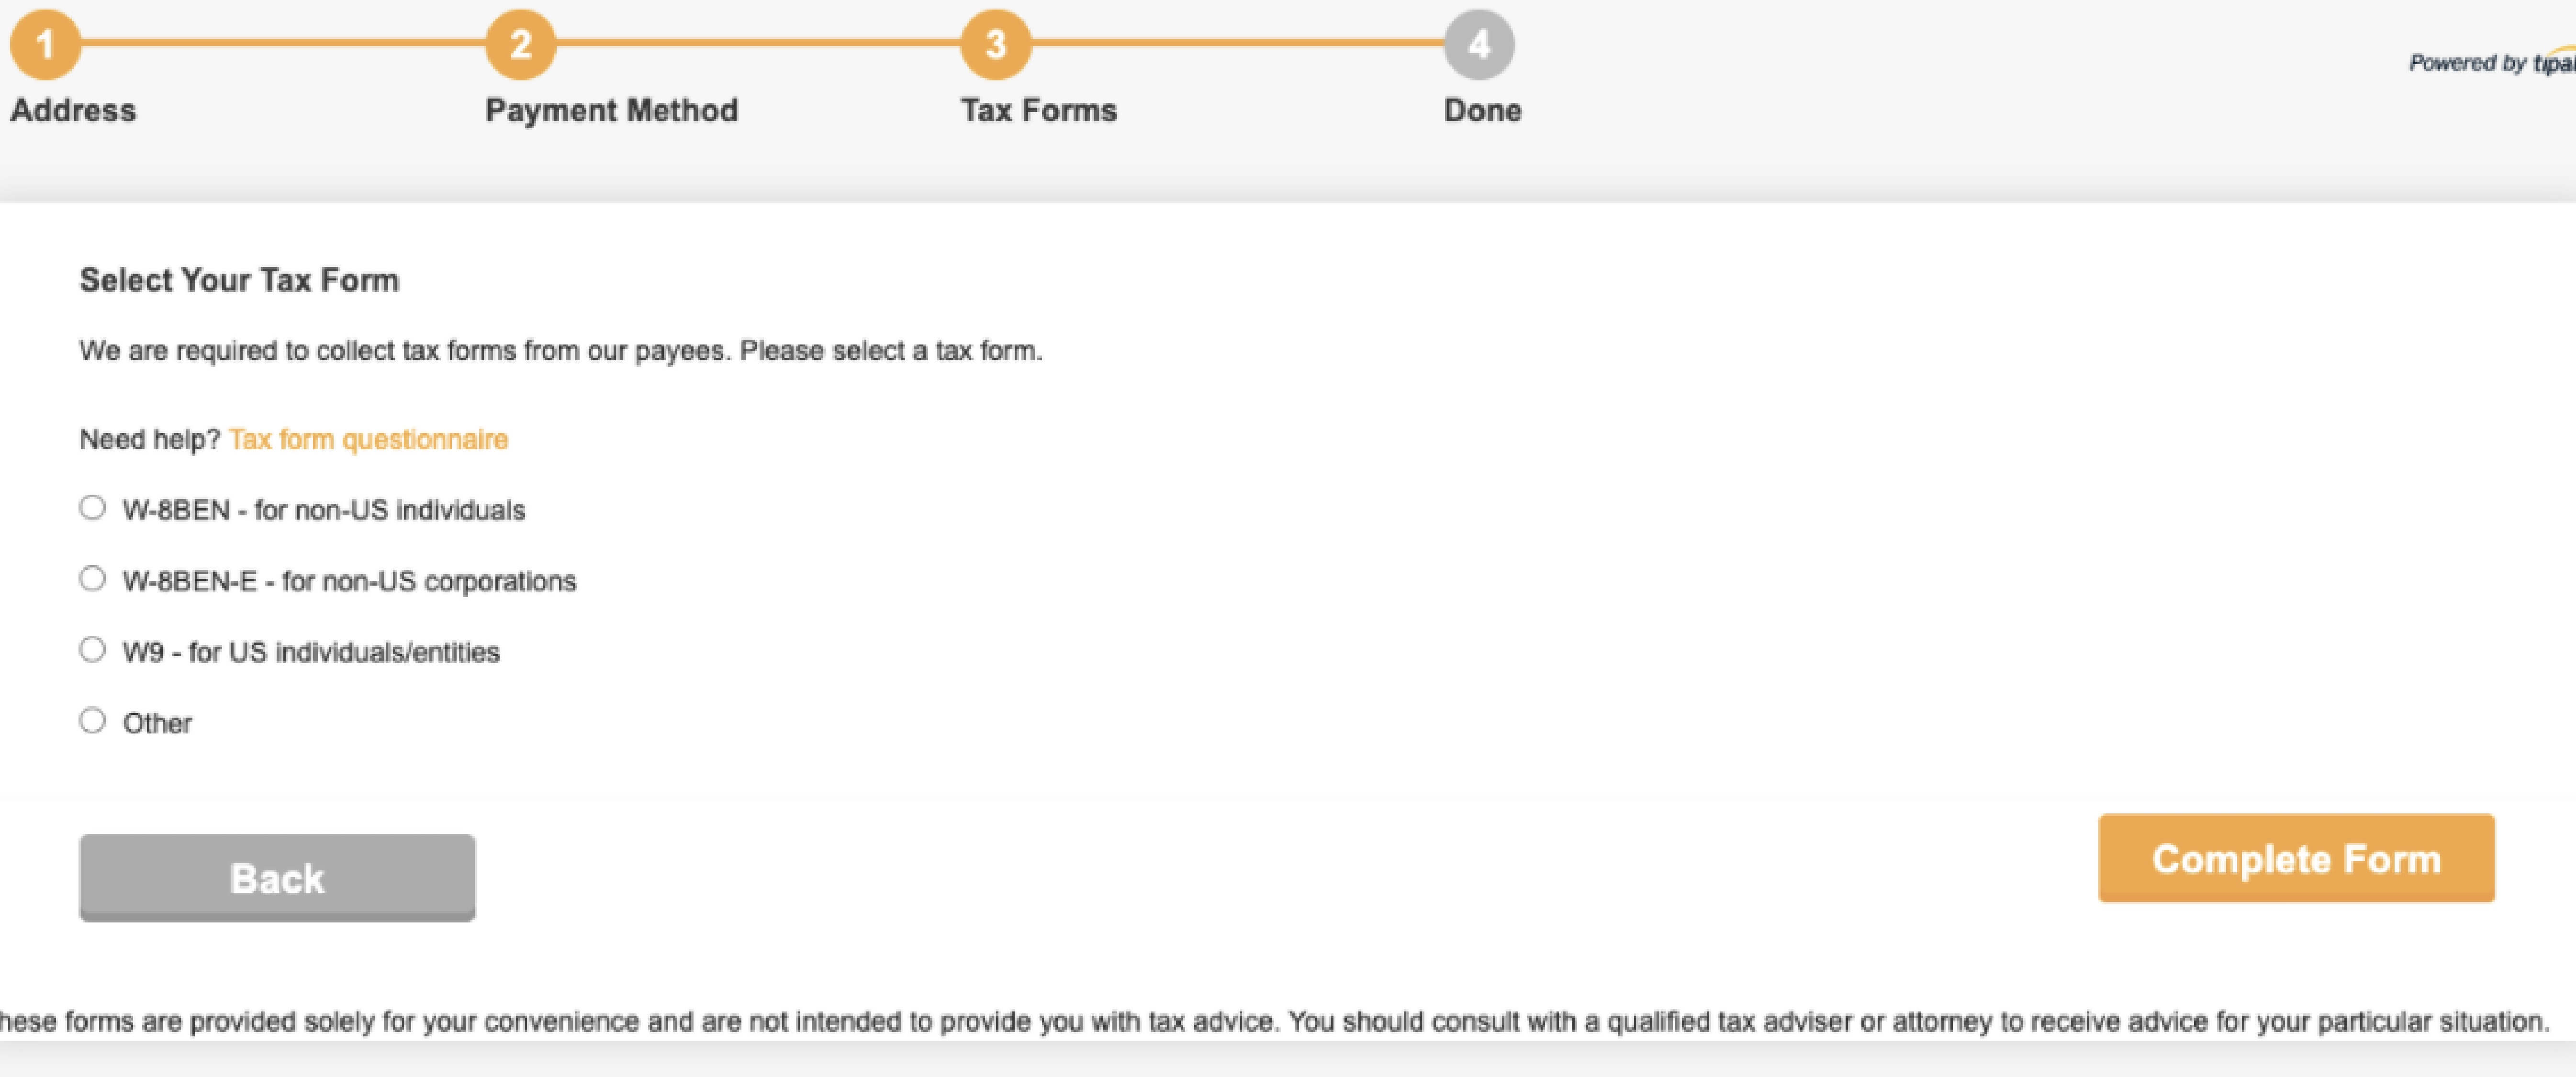Click the W-8BEN-E option label text
This screenshot has width=2576, height=1077.
tap(349, 581)
